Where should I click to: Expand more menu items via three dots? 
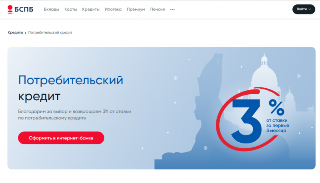[172, 9]
